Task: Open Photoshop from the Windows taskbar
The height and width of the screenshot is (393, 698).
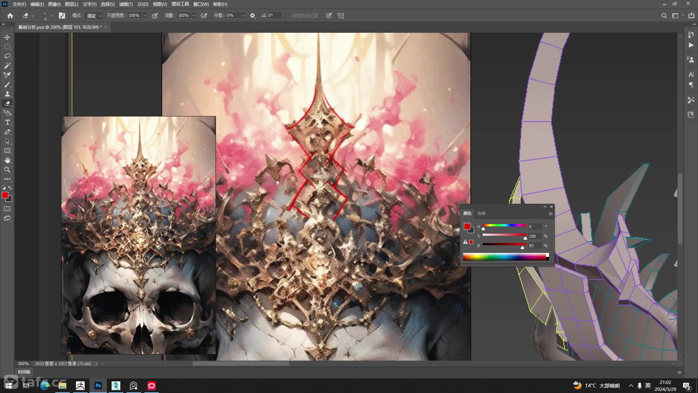Action: (98, 386)
